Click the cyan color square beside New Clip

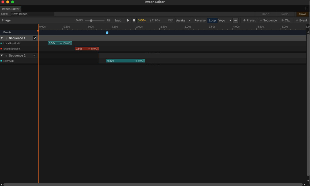click(x=1, y=61)
